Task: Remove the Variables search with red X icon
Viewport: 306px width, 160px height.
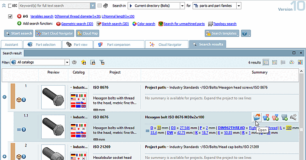Action: tap(19, 16)
